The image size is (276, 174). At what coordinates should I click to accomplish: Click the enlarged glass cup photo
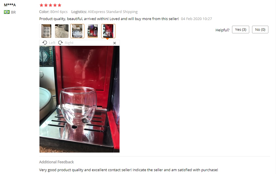coord(80,99)
